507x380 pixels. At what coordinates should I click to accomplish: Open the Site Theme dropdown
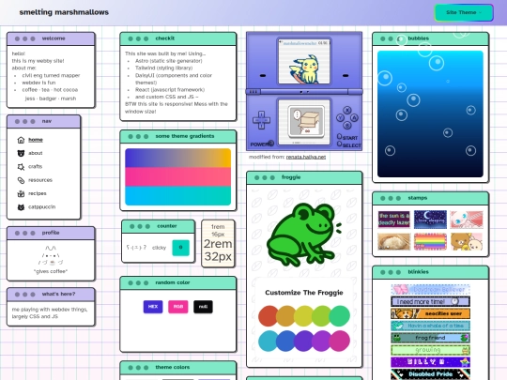[x=464, y=12]
